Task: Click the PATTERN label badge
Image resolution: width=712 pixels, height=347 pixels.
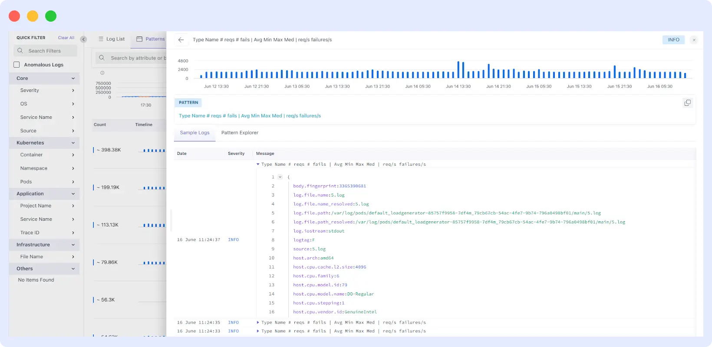Action: tap(188, 103)
